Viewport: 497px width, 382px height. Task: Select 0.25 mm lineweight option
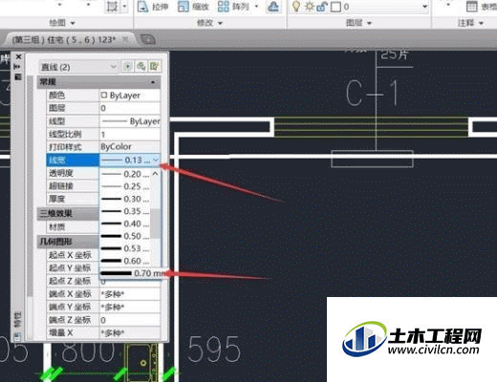[125, 186]
